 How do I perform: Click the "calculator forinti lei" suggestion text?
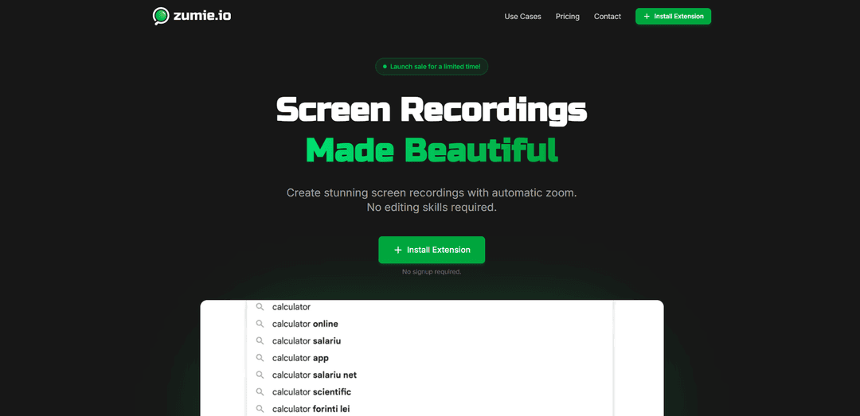[x=311, y=409]
